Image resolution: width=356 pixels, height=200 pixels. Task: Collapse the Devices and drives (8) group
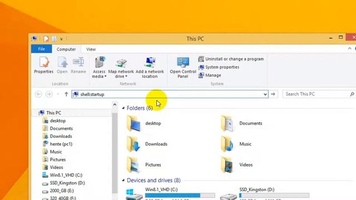click(123, 180)
